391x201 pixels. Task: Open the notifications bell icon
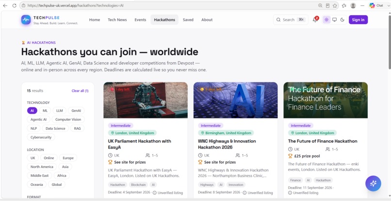pos(315,20)
